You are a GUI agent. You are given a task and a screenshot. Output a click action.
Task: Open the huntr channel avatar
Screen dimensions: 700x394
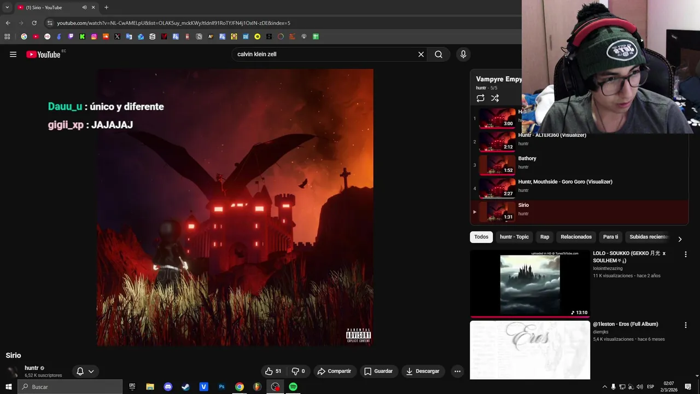click(12, 371)
